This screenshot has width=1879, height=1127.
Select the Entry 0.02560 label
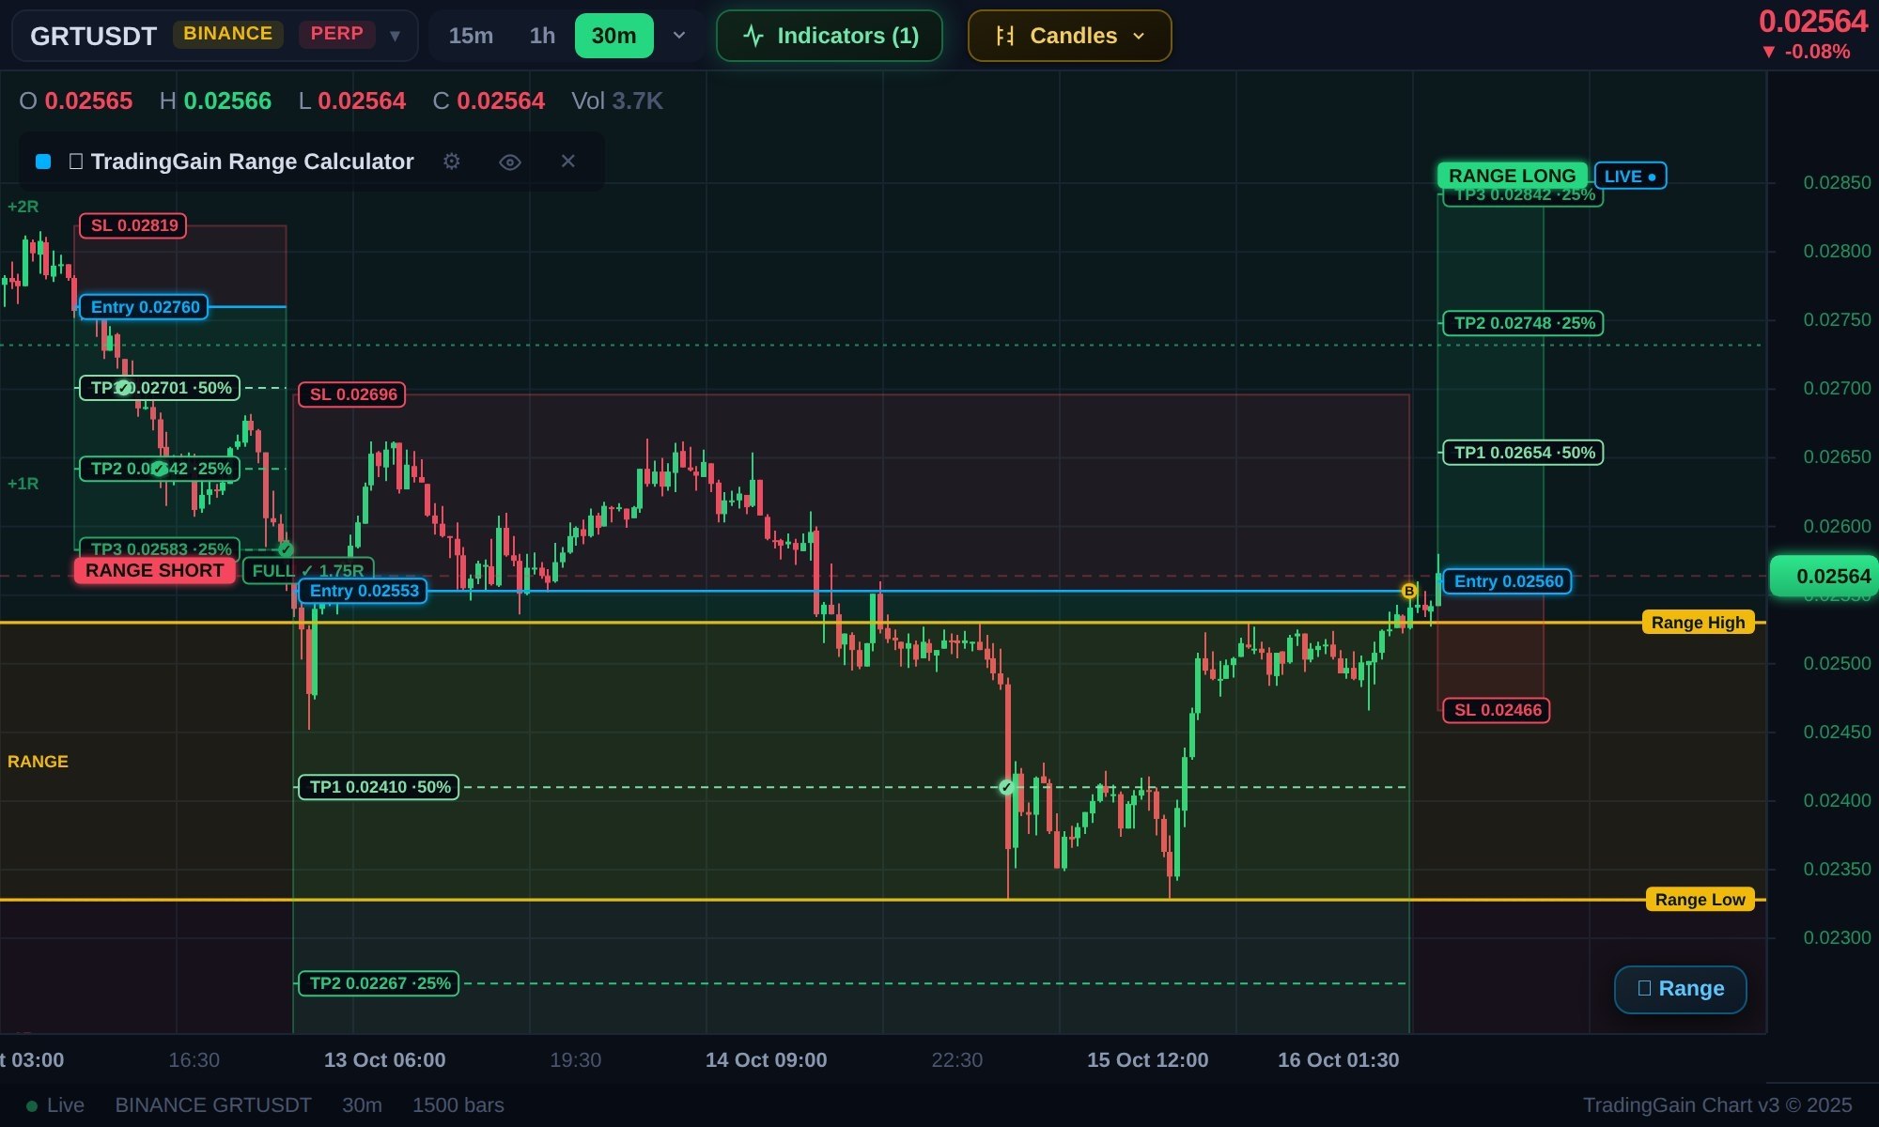(x=1508, y=581)
